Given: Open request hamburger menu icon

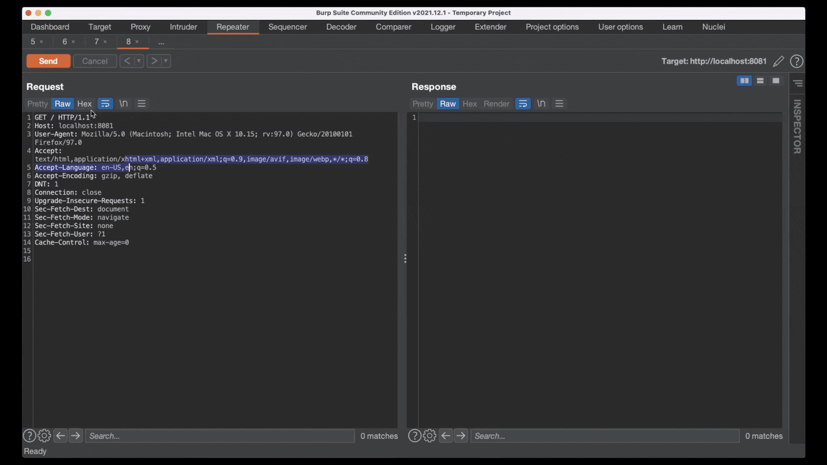Looking at the screenshot, I should click(x=142, y=104).
